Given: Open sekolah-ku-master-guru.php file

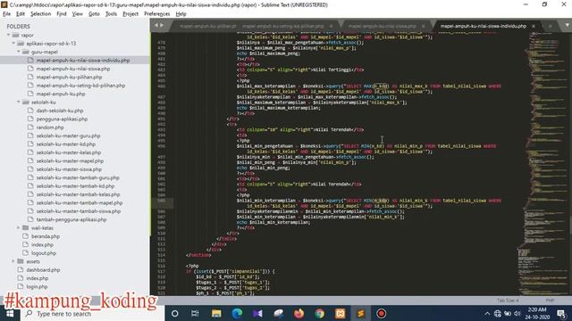Looking at the screenshot, I should [68, 136].
